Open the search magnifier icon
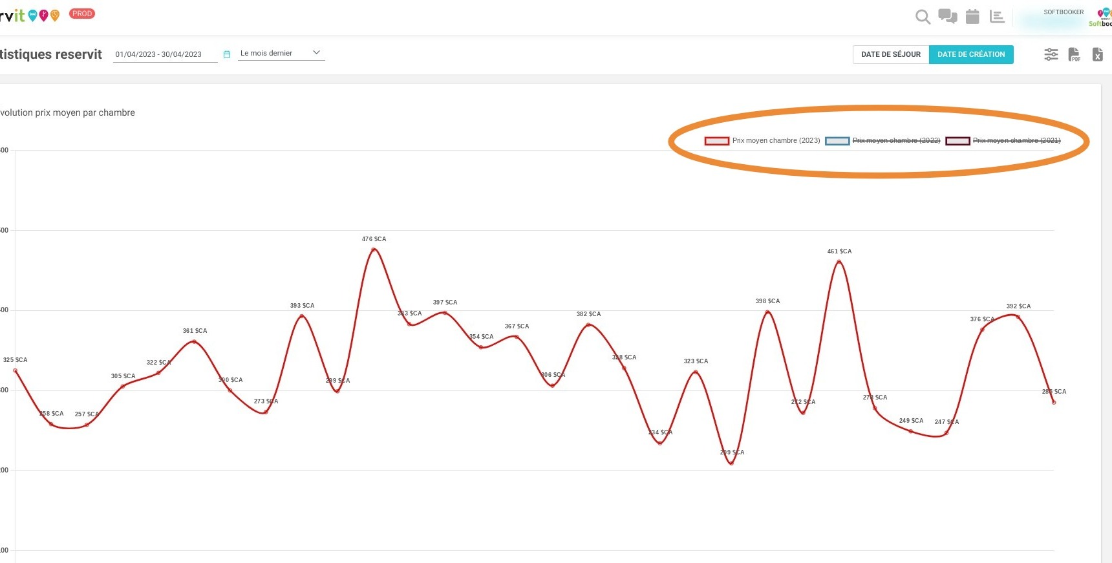This screenshot has height=563, width=1112. point(923,17)
